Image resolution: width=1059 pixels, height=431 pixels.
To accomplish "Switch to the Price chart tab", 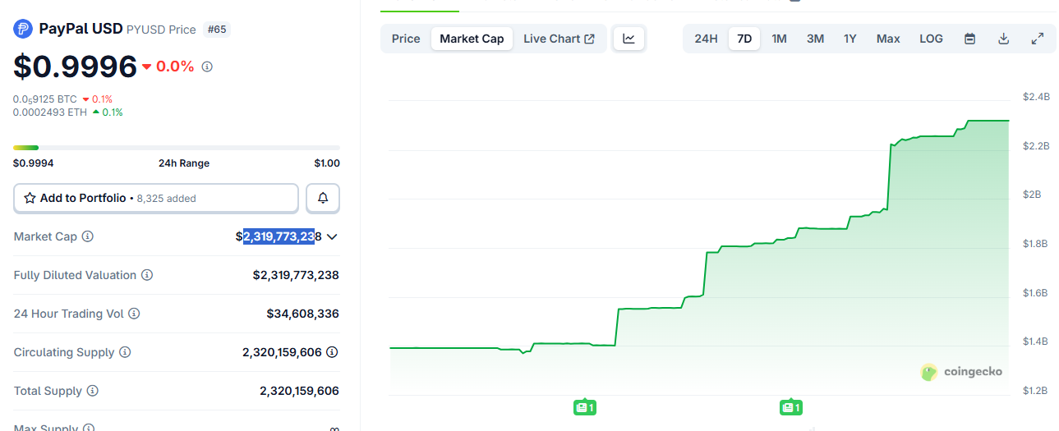I will (406, 39).
